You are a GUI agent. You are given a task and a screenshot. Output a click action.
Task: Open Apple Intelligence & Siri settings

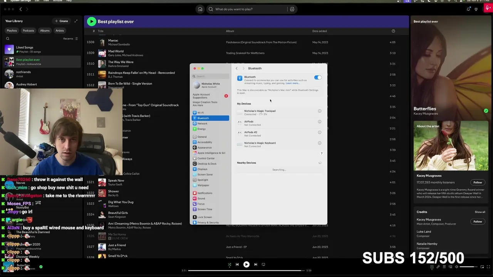click(210, 153)
